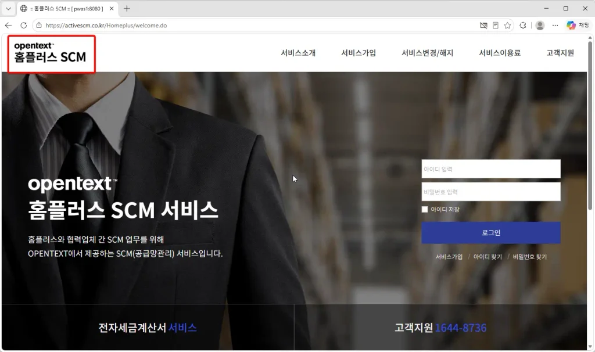View site information via lock icon
Image resolution: width=595 pixels, height=352 pixels.
(38, 26)
